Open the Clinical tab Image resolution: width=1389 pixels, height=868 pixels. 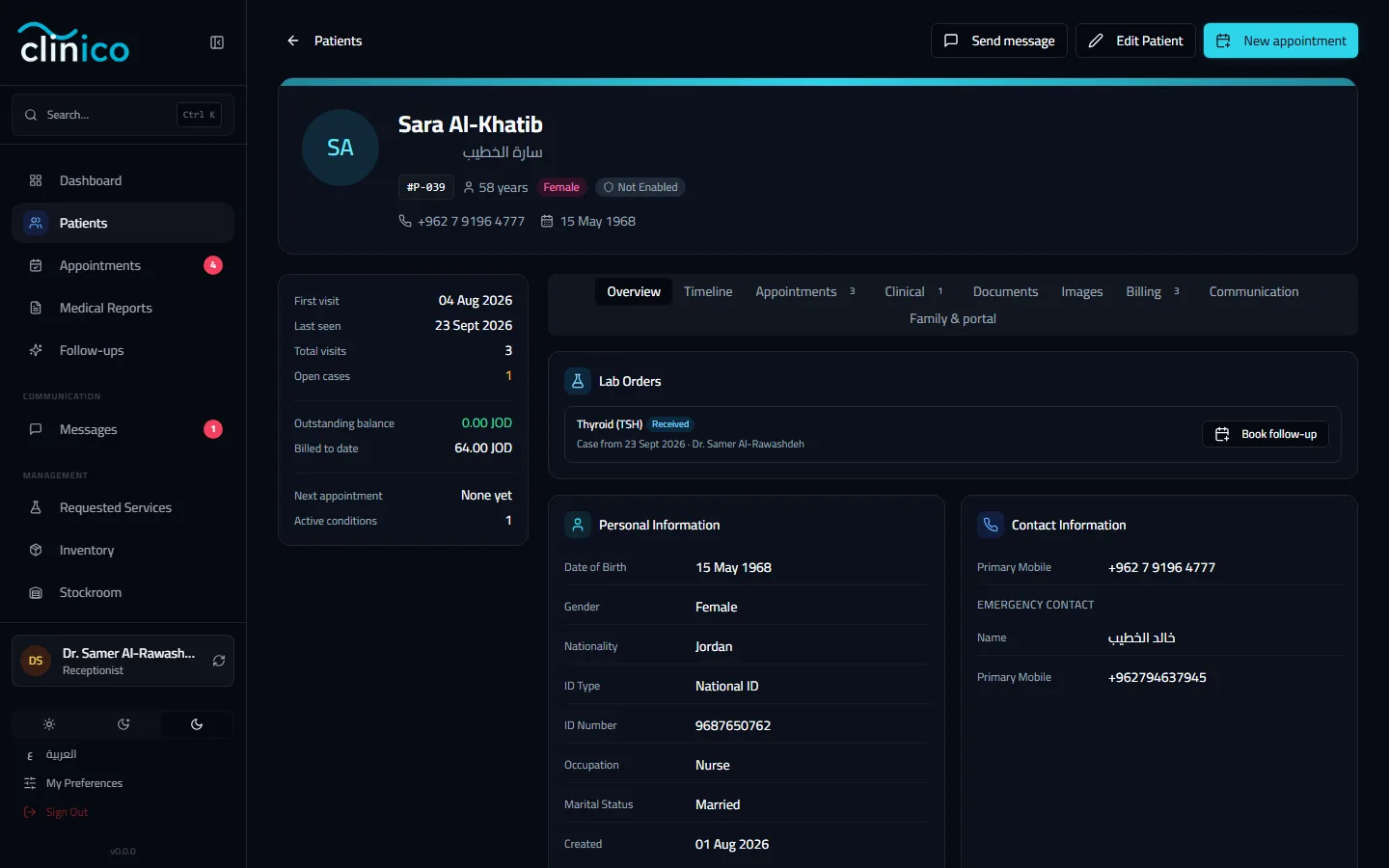(x=914, y=291)
